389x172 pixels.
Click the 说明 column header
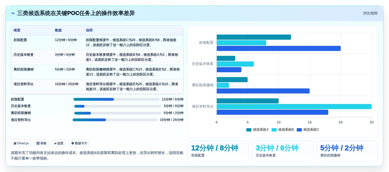pos(89,31)
